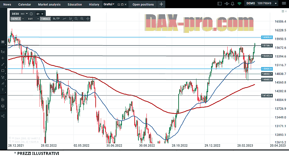Image resolution: width=289 pixels, height=156 pixels.
Task: Sell at 15797.7 price button
Action: pos(16,19)
